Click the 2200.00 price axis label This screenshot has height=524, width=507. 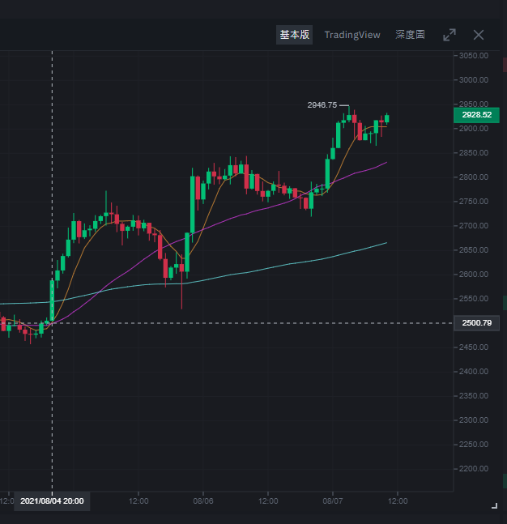point(474,469)
